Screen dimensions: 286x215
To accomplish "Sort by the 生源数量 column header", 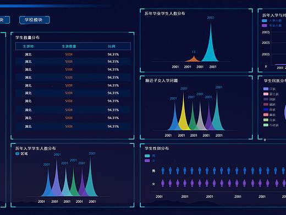I will tap(69, 46).
